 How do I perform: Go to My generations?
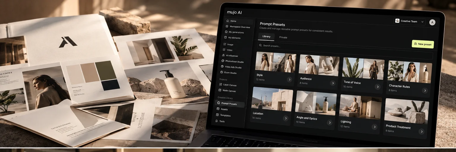(x=235, y=32)
